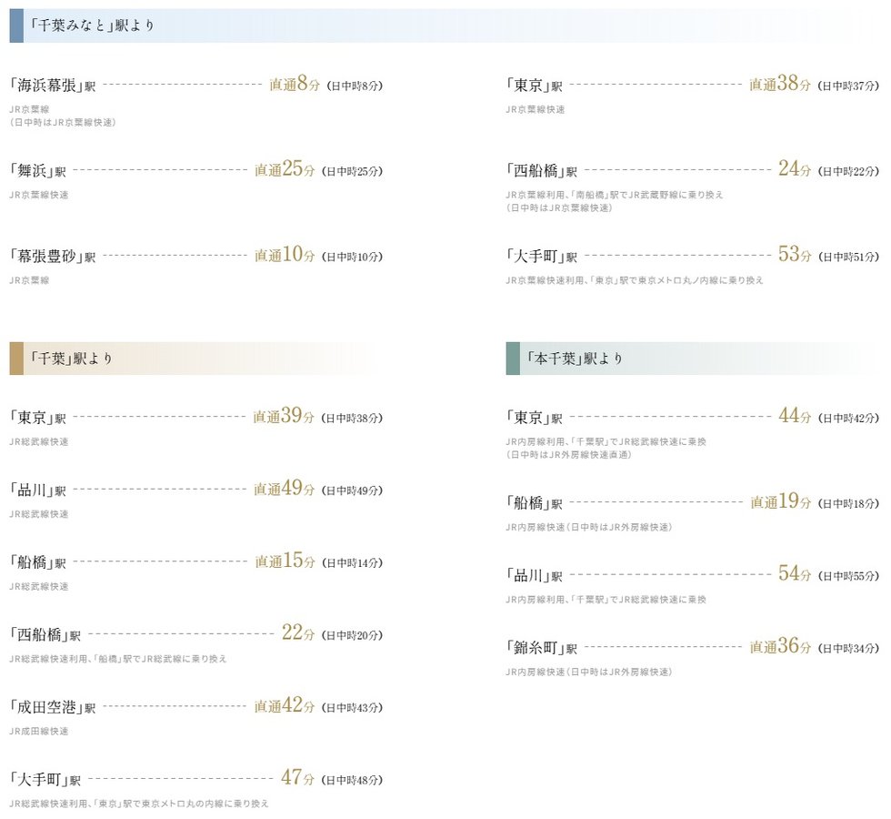
Task: Click the 「千葉みなと」駅より section header
Action: click(x=91, y=25)
